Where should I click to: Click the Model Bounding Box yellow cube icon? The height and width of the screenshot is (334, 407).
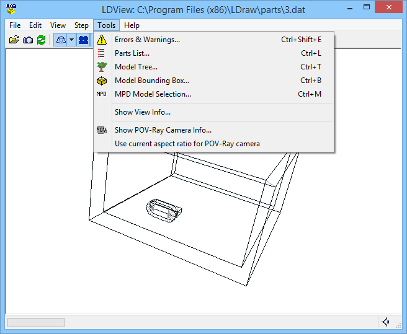coord(102,81)
